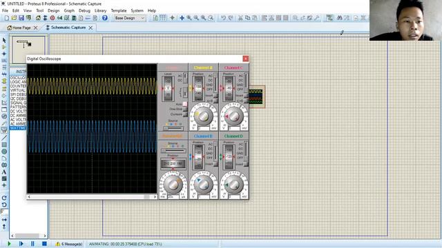Screen dimensions: 442x248
Task: Click the horizontal mirror flip icon
Action: (4, 220)
